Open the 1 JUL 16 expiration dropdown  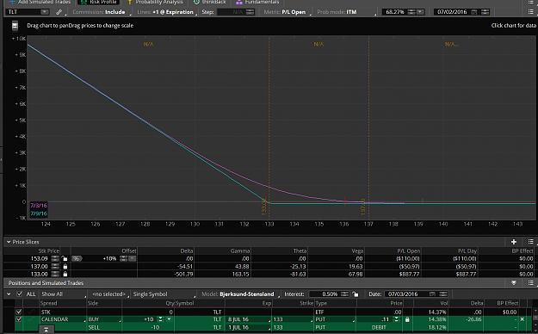click(249, 327)
